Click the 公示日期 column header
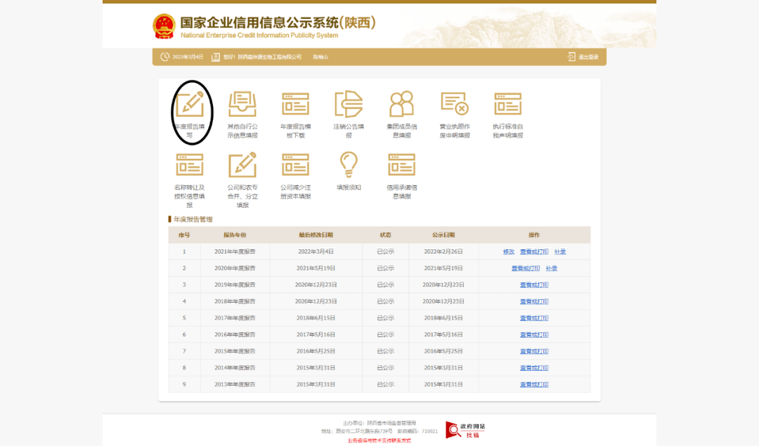The height and width of the screenshot is (446, 759). click(443, 235)
